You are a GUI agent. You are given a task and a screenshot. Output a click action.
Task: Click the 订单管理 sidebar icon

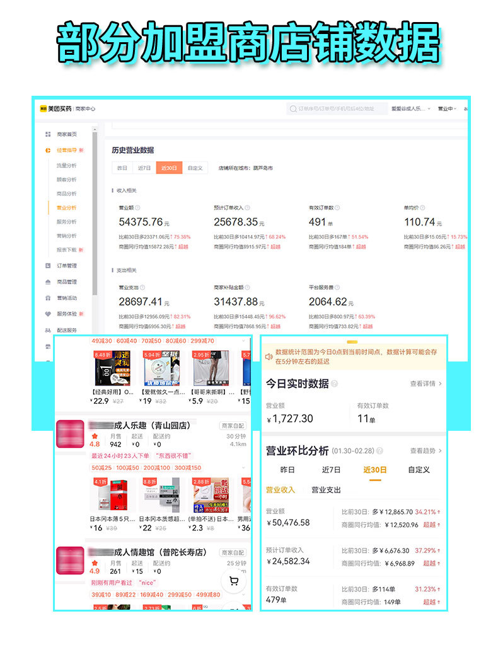(x=48, y=266)
